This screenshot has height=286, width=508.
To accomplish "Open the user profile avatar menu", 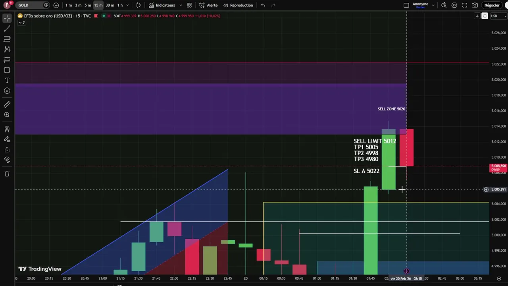I will [7, 5].
